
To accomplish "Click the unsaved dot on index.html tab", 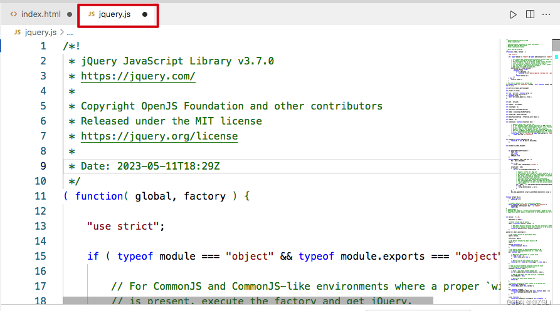I will (70, 14).
